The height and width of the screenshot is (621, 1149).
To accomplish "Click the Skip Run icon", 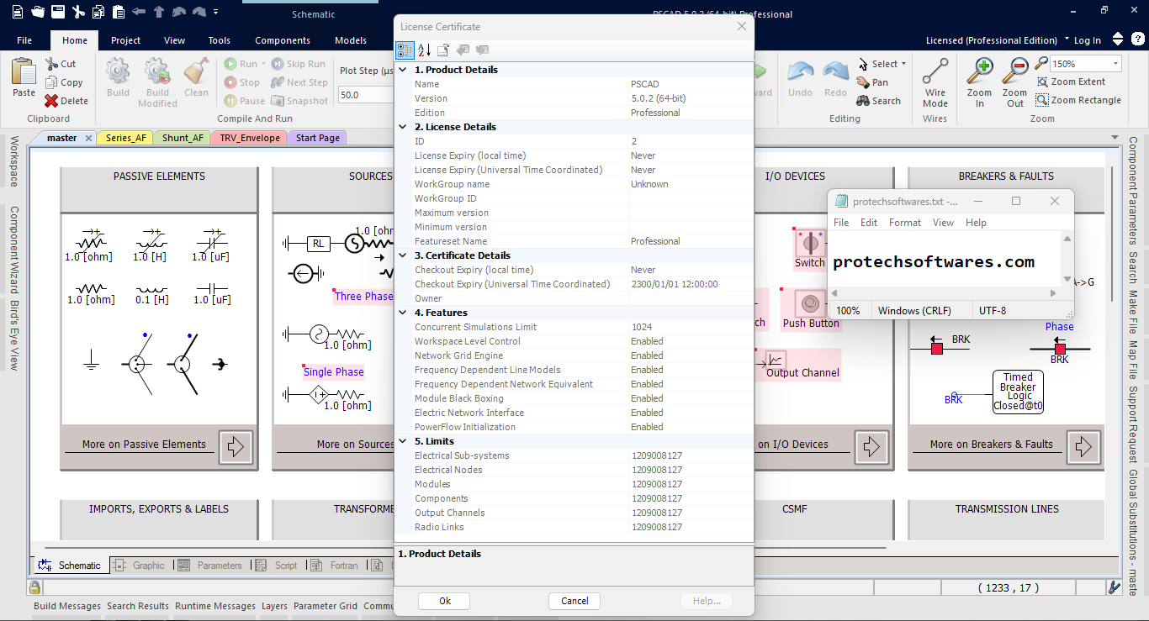I will [278, 64].
